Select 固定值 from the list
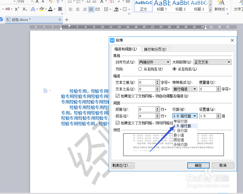The height and width of the screenshot is (194, 243). (x=185, y=140)
